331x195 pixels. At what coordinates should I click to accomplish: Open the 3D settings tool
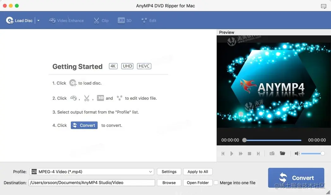pyautogui.click(x=124, y=21)
